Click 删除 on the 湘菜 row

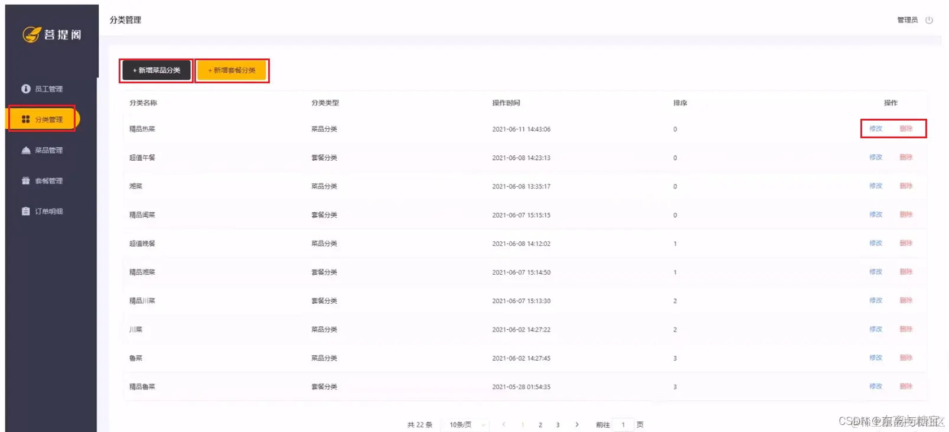[x=906, y=186]
